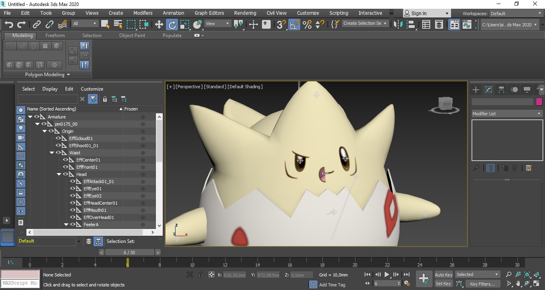Click the pink object color swatch
Viewport: 545px width, 290px height.
pos(539,102)
